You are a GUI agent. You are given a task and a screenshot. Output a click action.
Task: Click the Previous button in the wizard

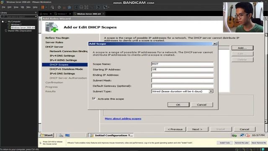(x=175, y=129)
